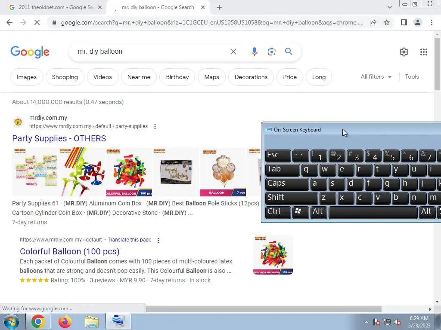441x330 pixels.
Task: Click the 'q' key on On-Screen Keyboard
Action: tap(310, 170)
